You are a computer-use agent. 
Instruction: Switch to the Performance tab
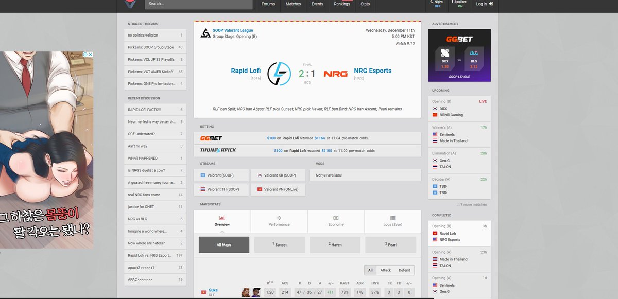pyautogui.click(x=279, y=221)
